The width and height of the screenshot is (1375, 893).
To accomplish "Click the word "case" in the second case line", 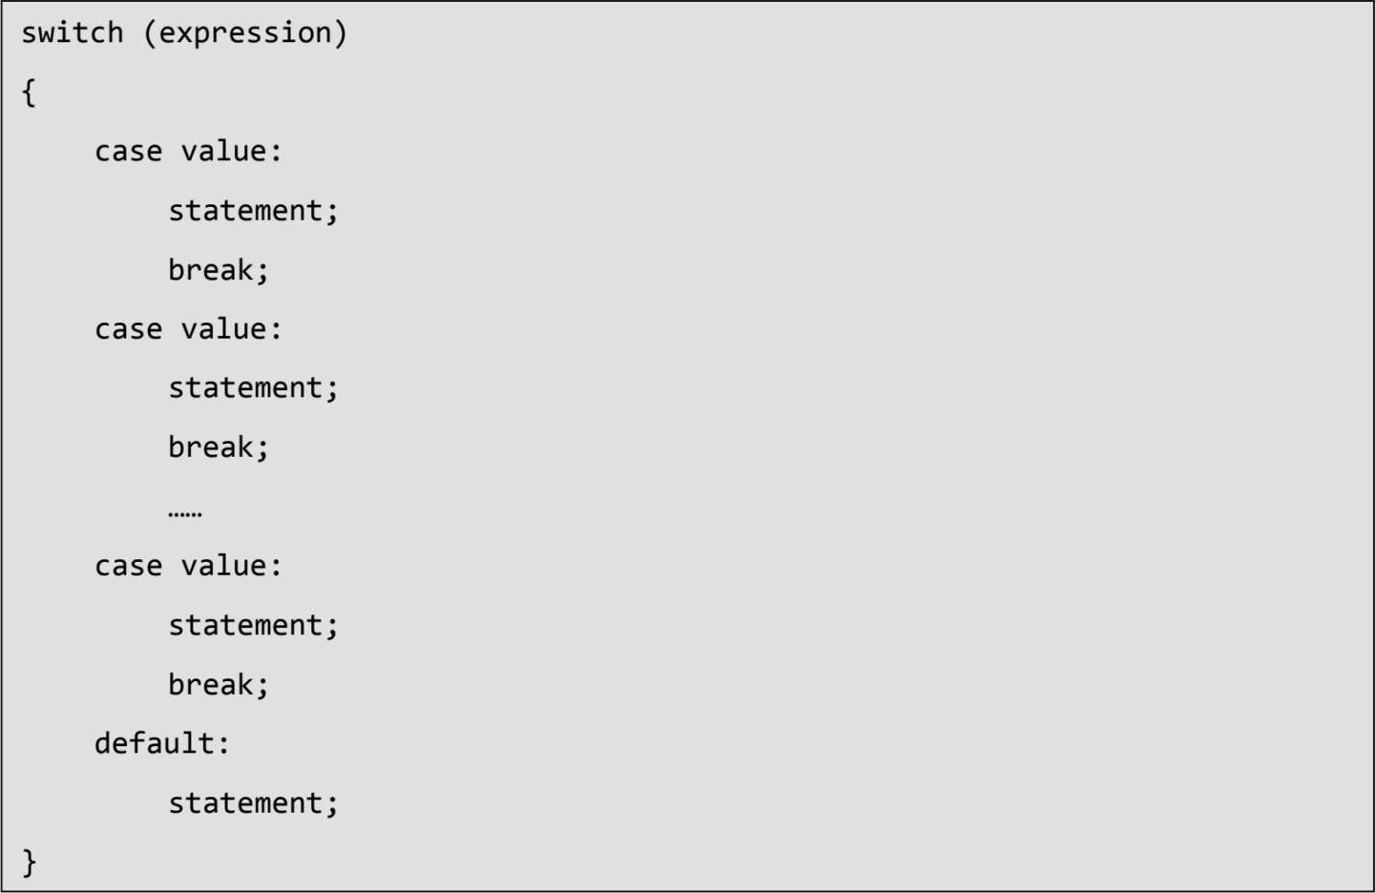I will [x=128, y=329].
